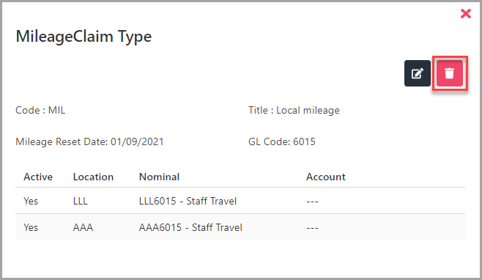Delete the mileage claim type
The width and height of the screenshot is (482, 280).
(x=450, y=73)
